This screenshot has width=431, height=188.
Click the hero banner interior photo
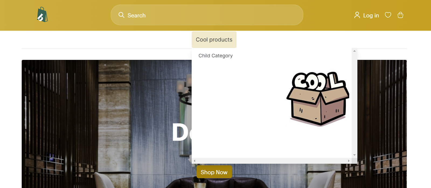click(108, 124)
